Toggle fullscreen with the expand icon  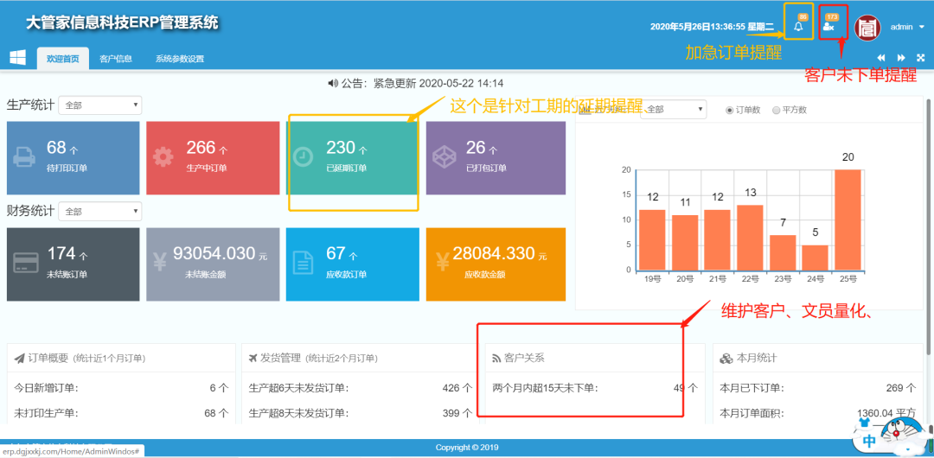tap(920, 58)
